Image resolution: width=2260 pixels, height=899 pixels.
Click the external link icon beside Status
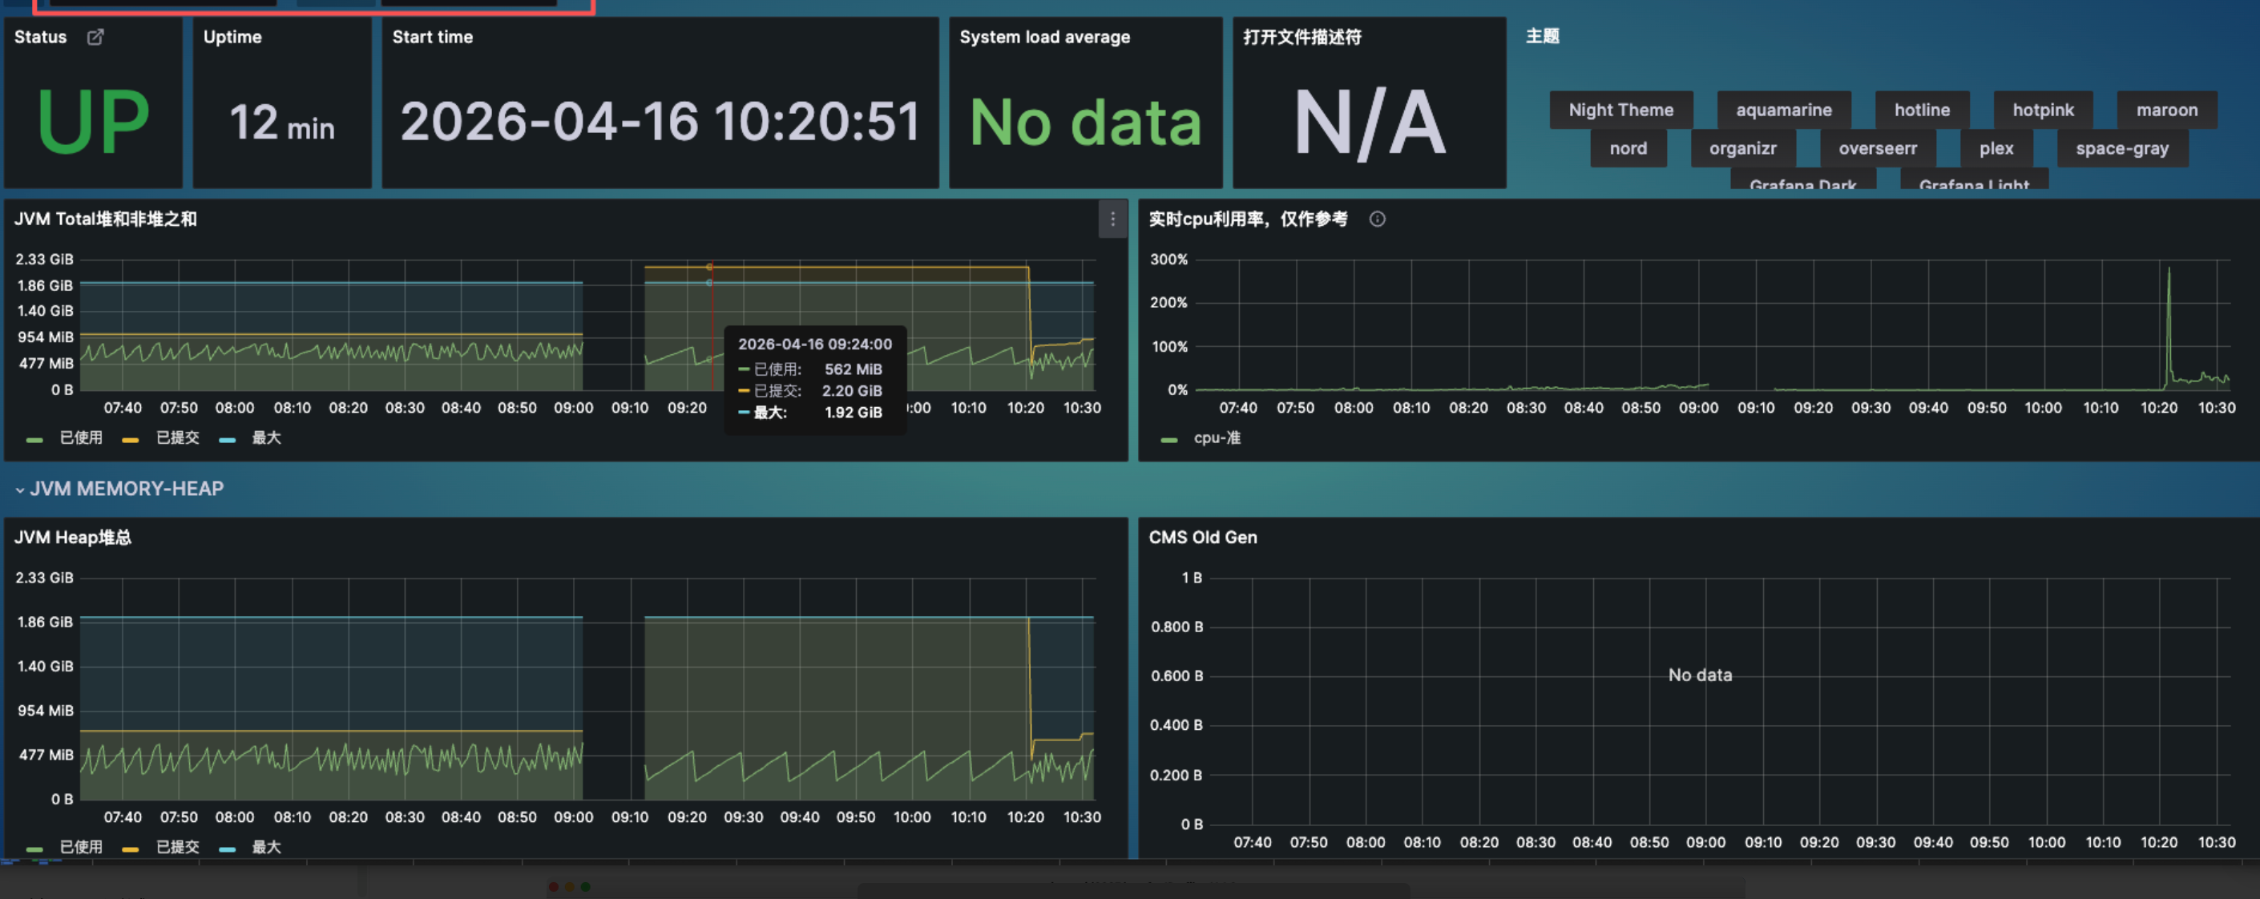pos(95,37)
